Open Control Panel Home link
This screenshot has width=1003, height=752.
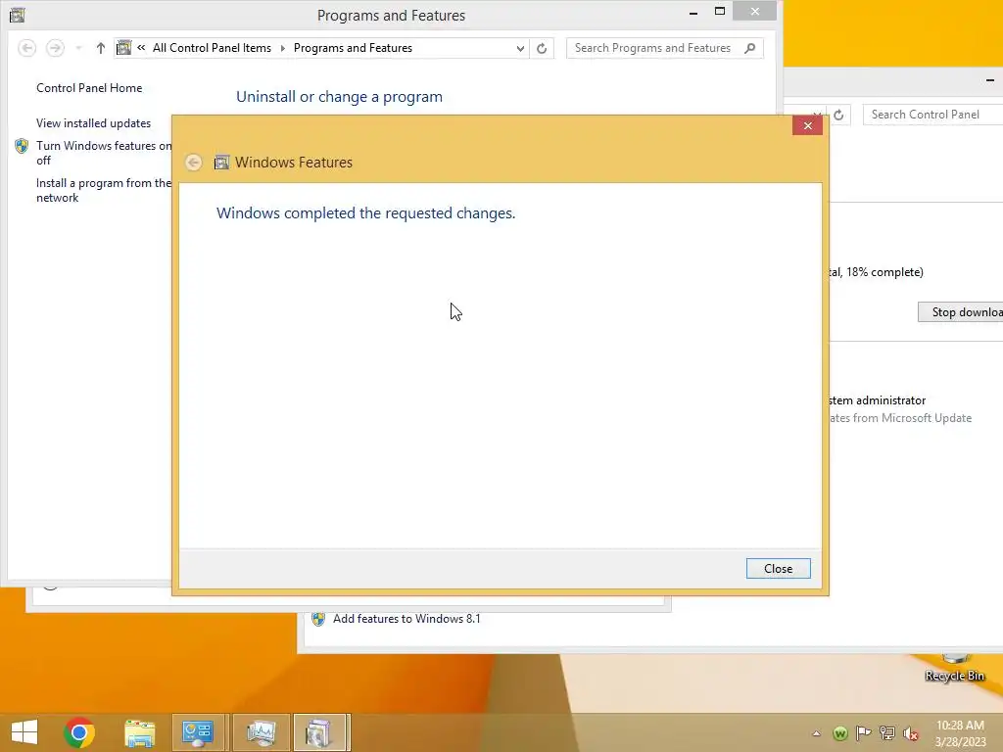[x=89, y=87]
